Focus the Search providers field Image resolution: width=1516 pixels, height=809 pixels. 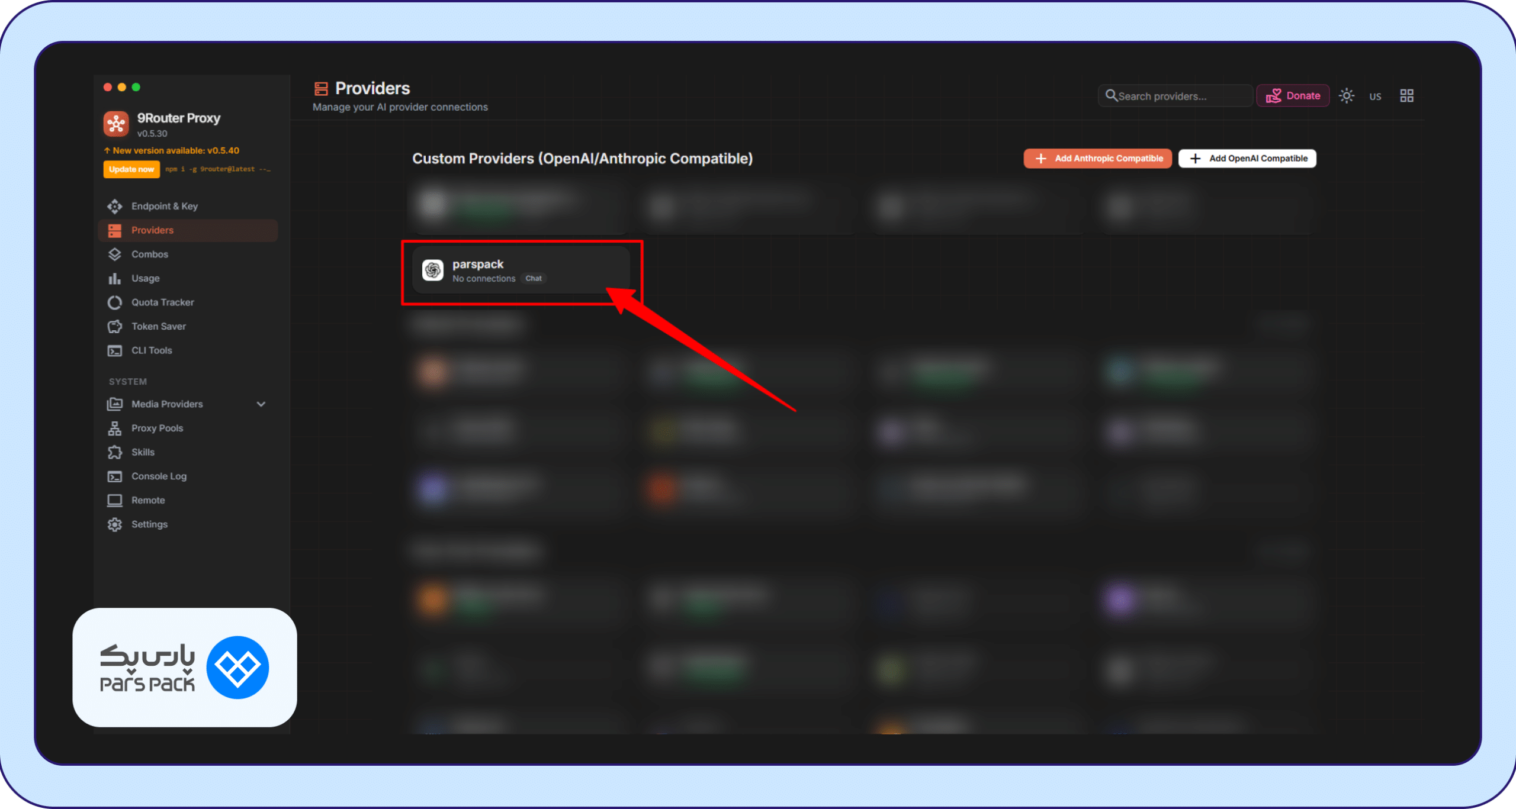coord(1175,96)
